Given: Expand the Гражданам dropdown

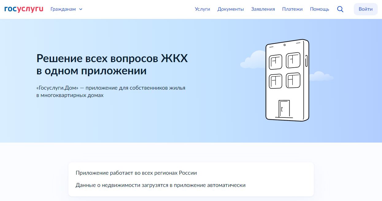Looking at the screenshot, I should coord(67,9).
